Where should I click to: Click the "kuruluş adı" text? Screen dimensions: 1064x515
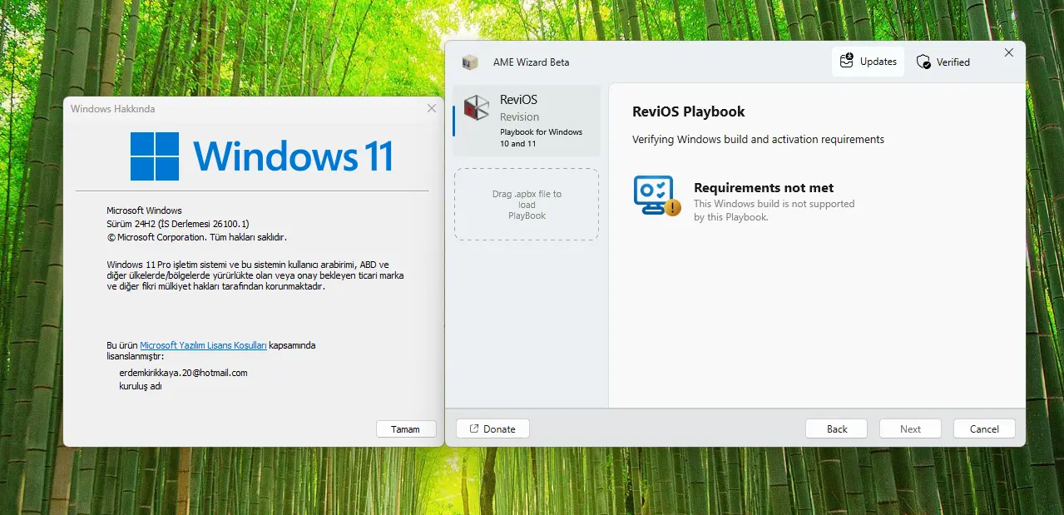point(140,386)
